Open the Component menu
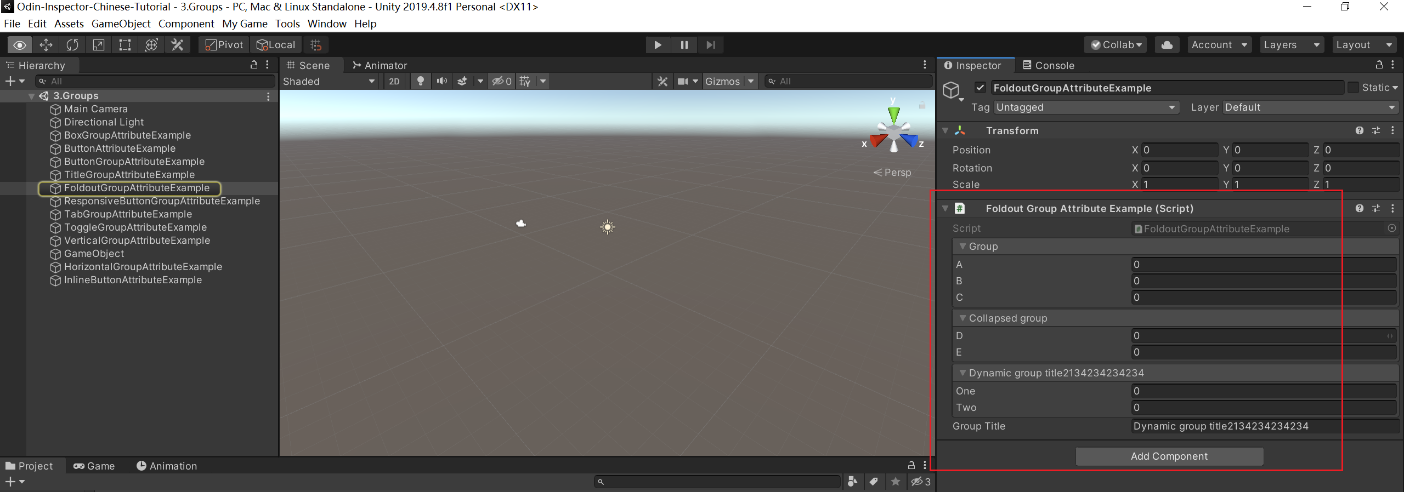1404x492 pixels. [x=186, y=24]
